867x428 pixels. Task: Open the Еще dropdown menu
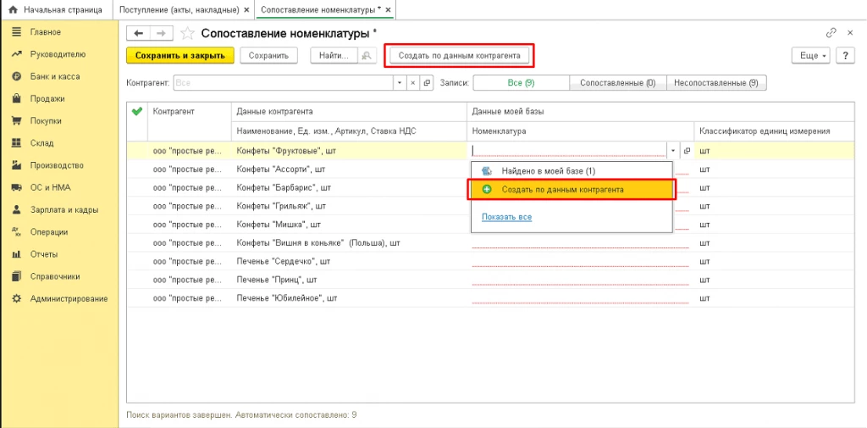pos(812,55)
